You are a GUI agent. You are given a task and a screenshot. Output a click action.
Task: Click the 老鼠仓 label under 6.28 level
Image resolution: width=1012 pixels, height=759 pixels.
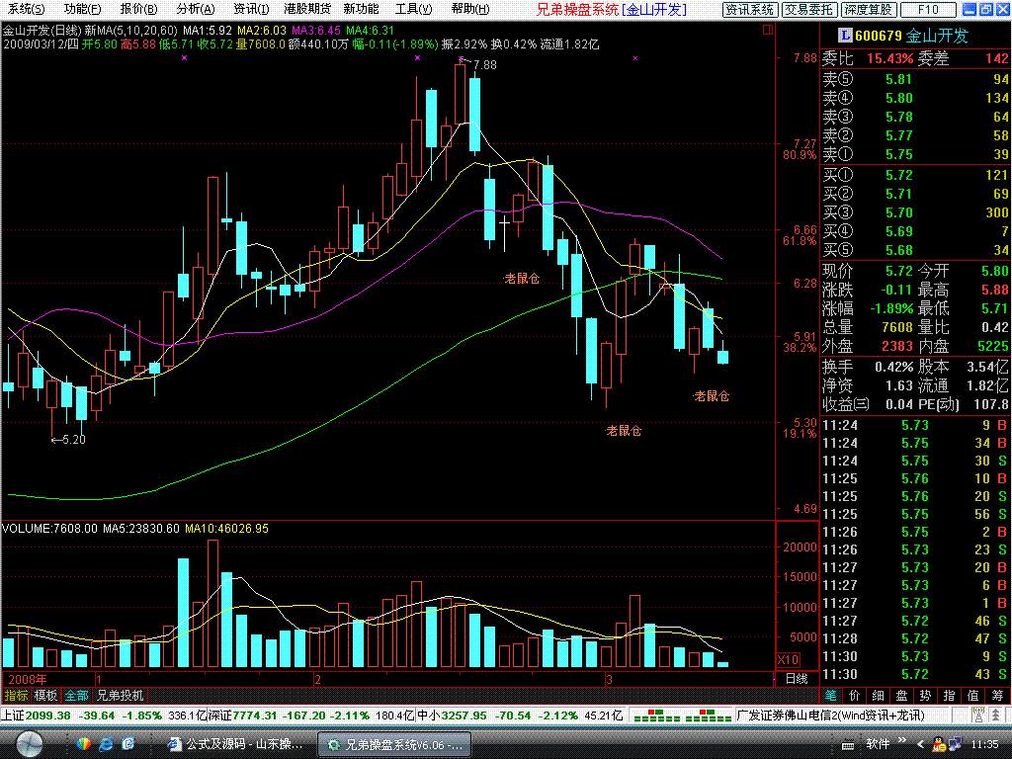click(x=522, y=278)
